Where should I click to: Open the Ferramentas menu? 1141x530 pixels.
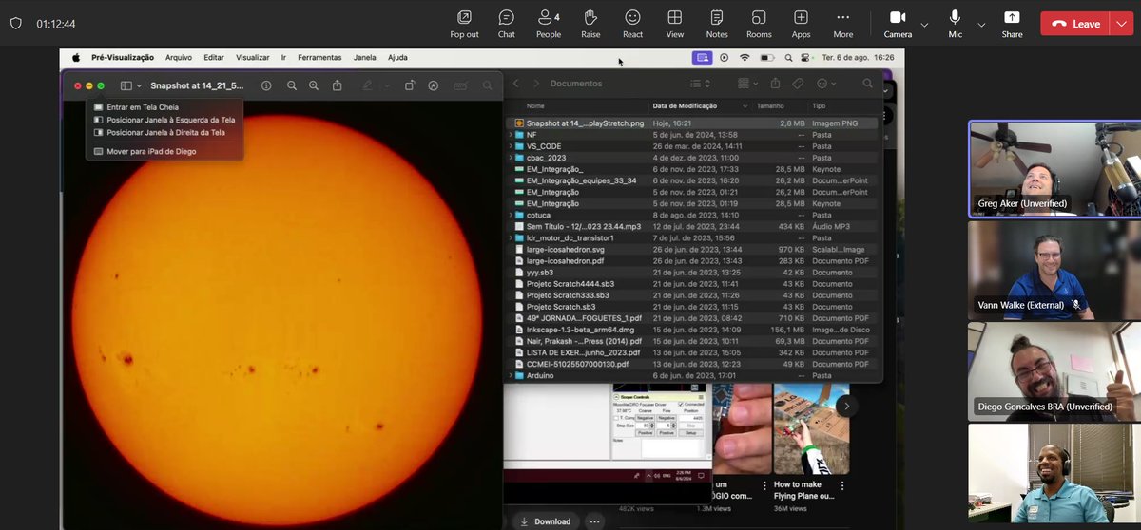(x=319, y=57)
